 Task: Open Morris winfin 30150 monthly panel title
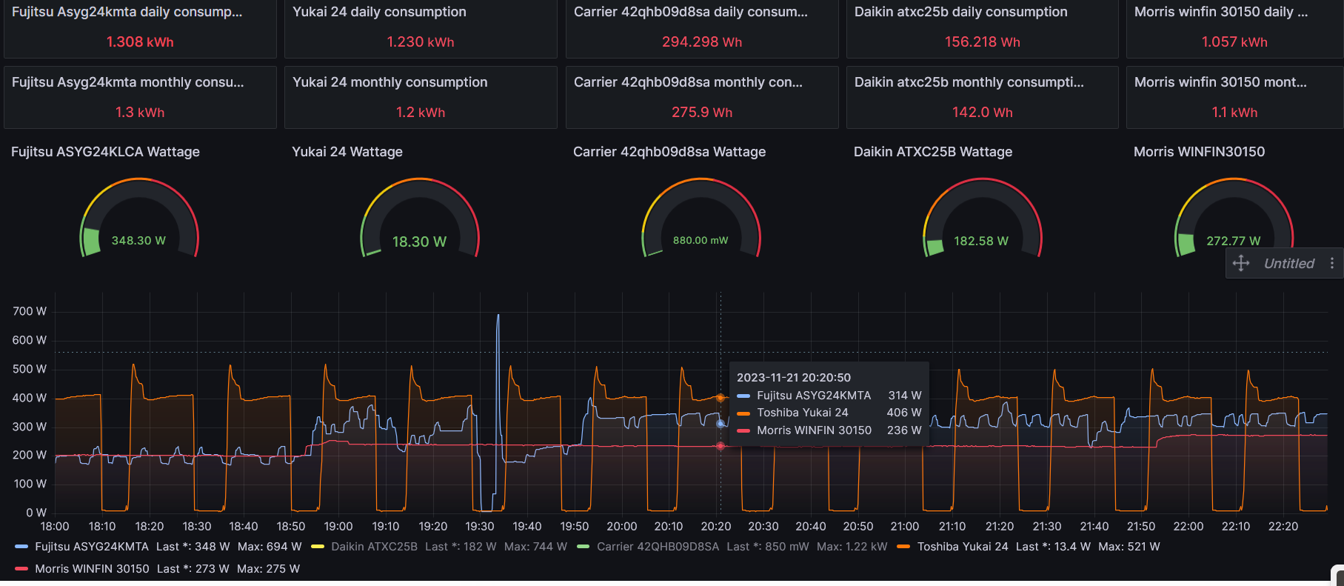(x=1220, y=82)
